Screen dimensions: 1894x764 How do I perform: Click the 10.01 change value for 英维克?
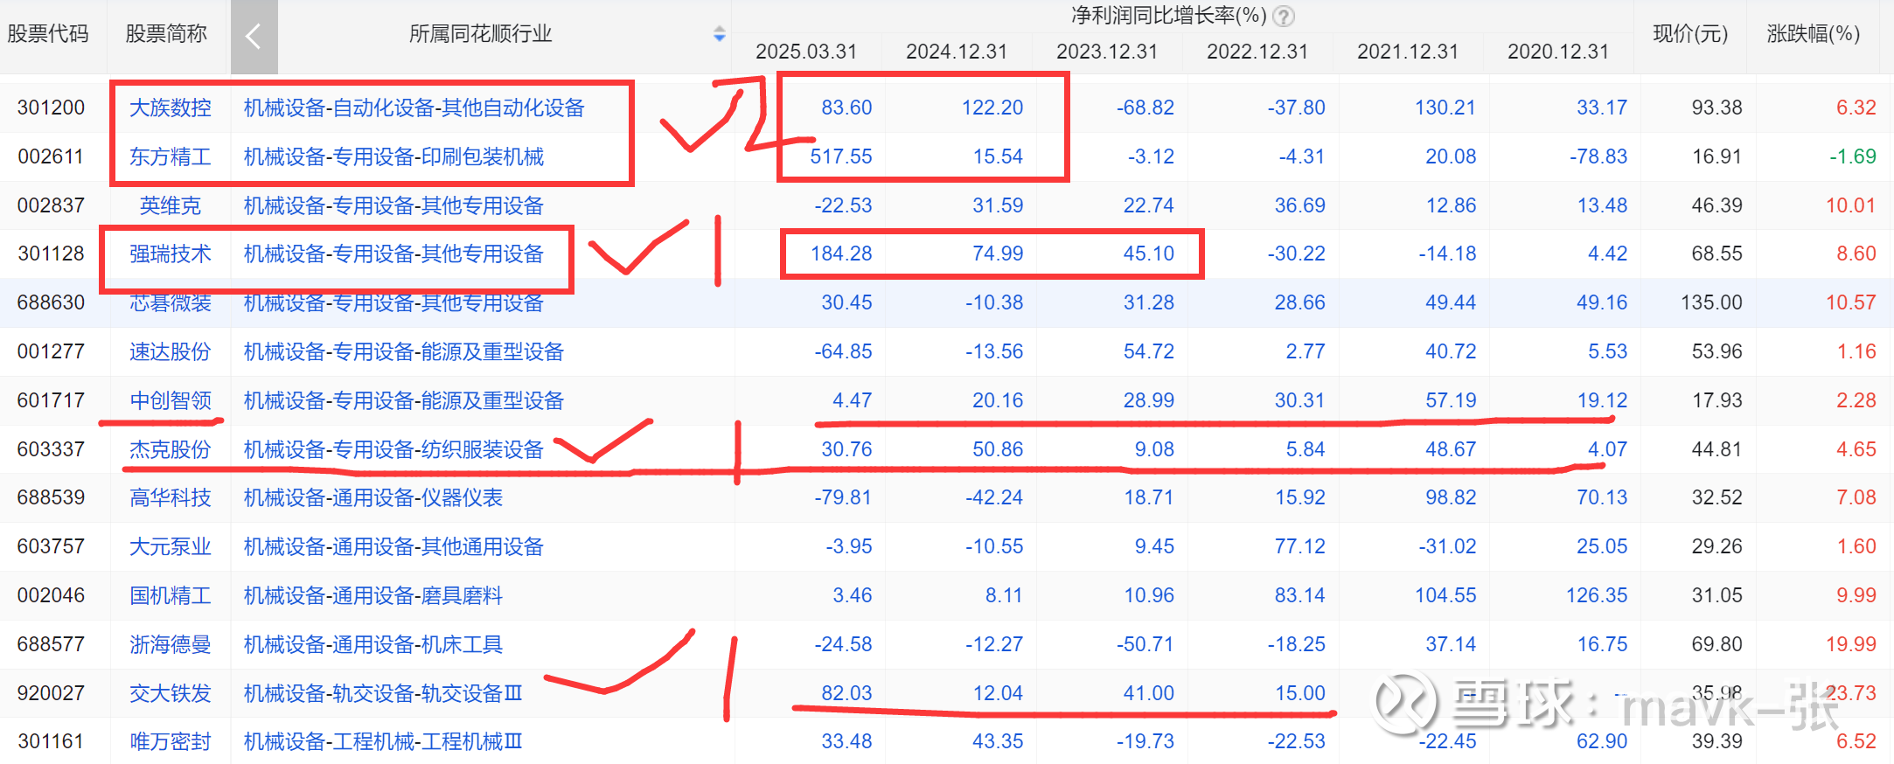coord(1851,205)
